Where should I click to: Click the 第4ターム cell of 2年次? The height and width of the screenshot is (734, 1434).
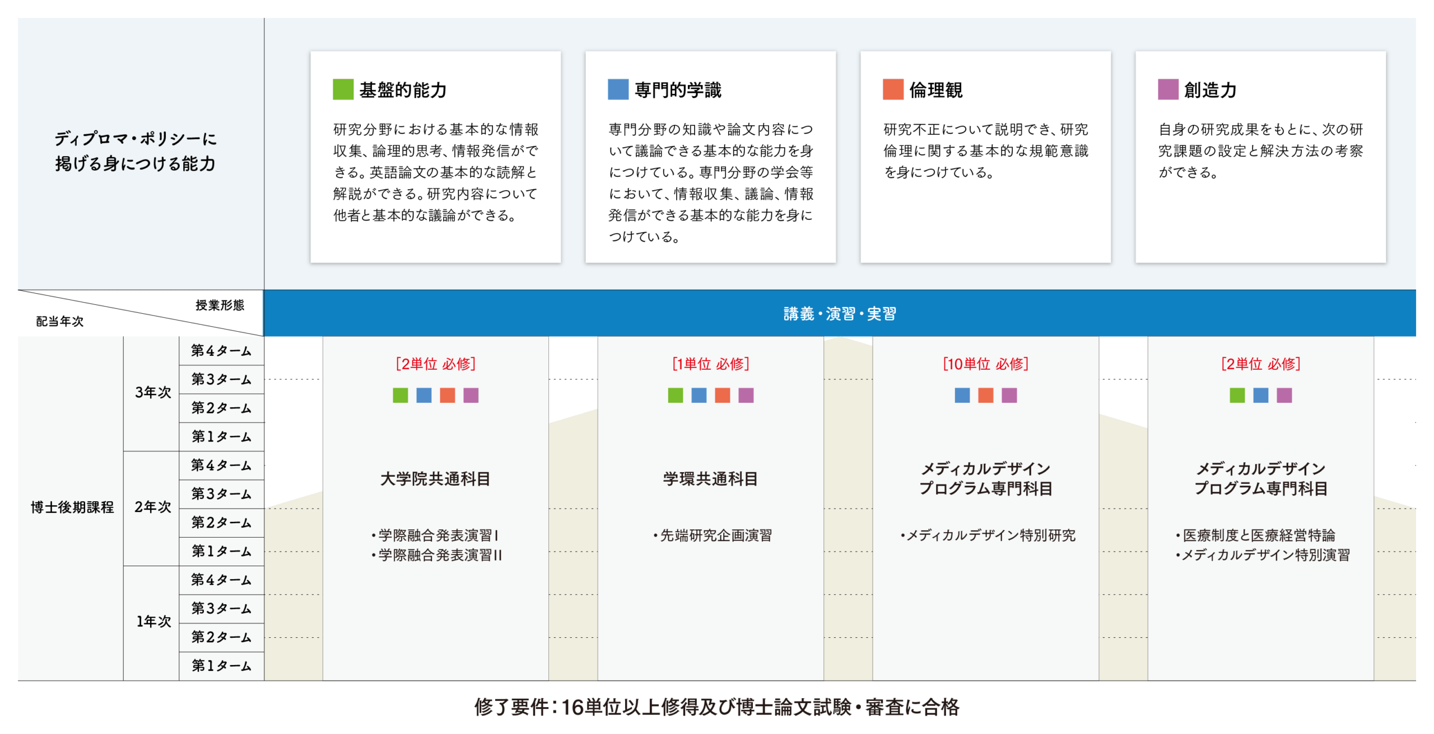pyautogui.click(x=221, y=465)
